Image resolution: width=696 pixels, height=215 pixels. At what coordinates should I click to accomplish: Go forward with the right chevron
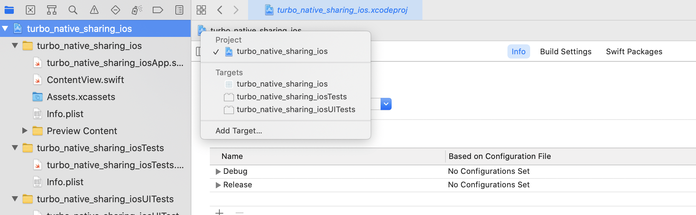(x=236, y=10)
